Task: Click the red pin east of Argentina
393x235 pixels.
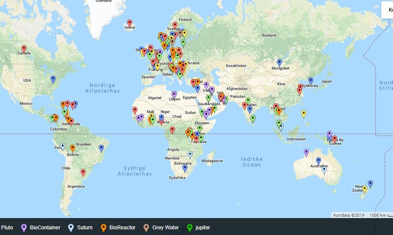Action: tap(83, 173)
